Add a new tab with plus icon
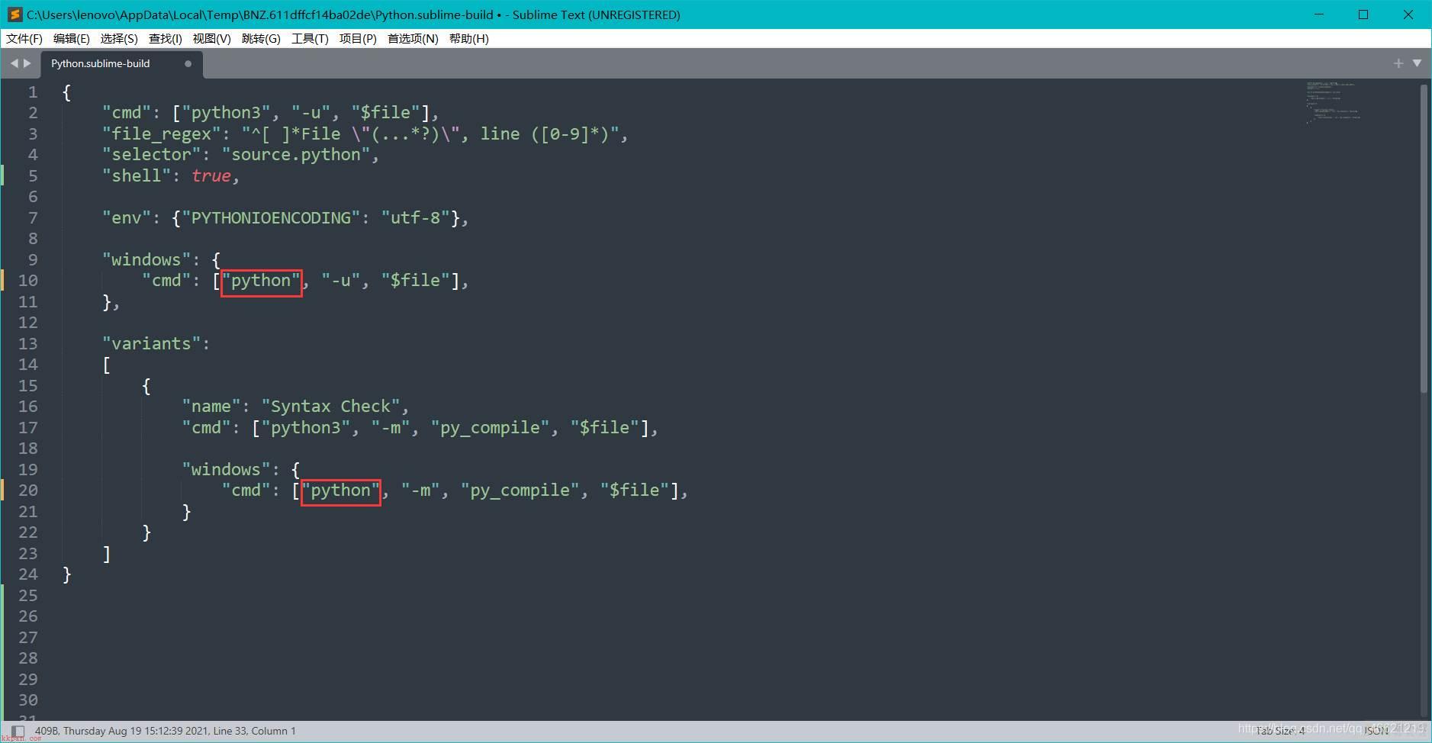The height and width of the screenshot is (743, 1432). [x=1398, y=63]
